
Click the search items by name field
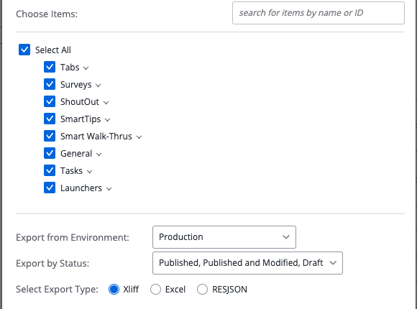[x=319, y=13]
